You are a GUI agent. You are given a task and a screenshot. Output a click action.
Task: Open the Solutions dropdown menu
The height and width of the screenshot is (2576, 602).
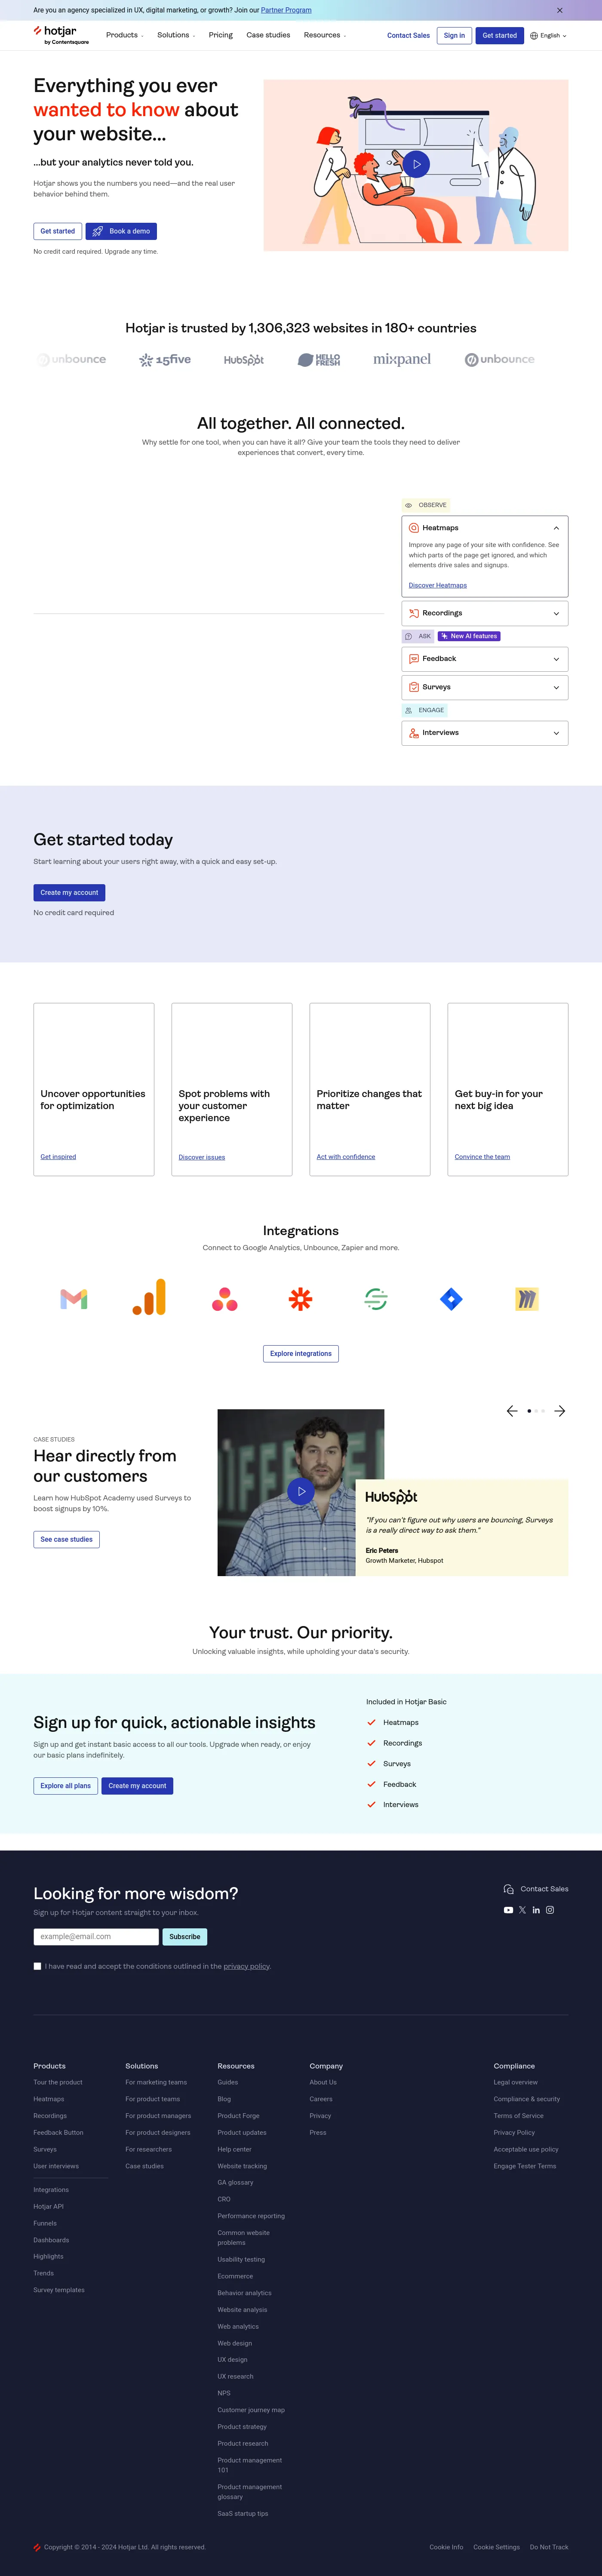coord(176,35)
